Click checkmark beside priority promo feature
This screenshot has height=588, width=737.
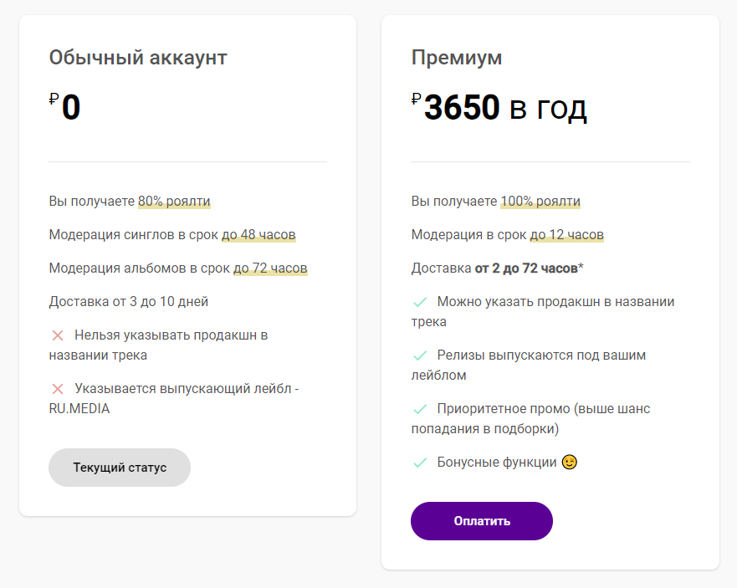pyautogui.click(x=420, y=409)
